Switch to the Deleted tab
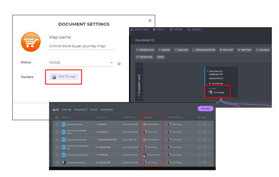279x177 pixels. pos(107,110)
